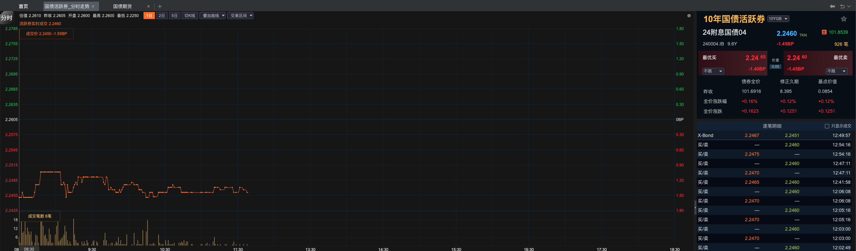Open the 不限 dropdown under 最优卖
Screen dimensions: 856x251
(x=837, y=71)
